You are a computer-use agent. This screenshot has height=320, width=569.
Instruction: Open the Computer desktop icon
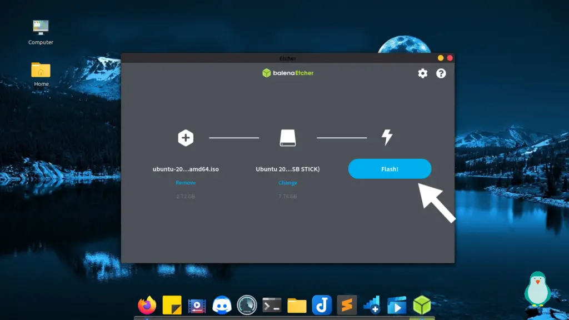click(41, 32)
